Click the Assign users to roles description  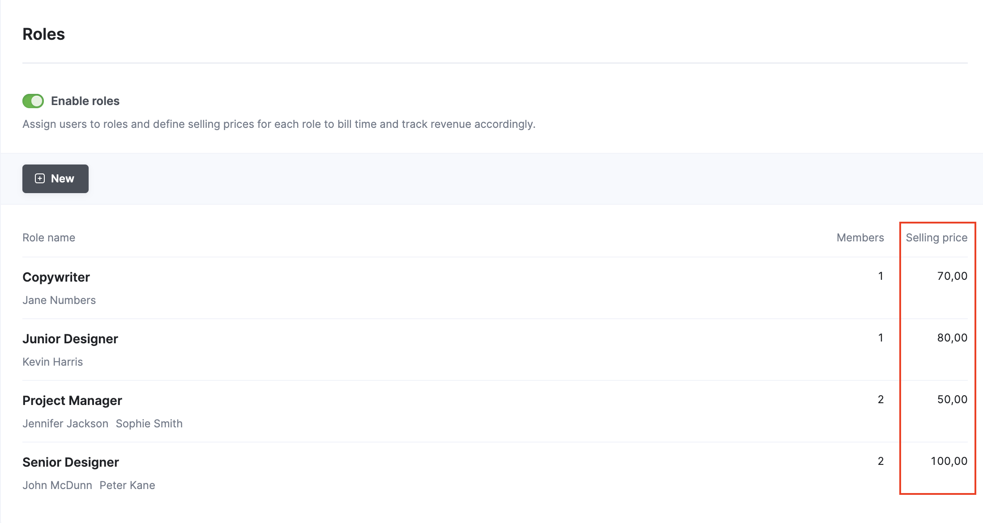pos(279,124)
